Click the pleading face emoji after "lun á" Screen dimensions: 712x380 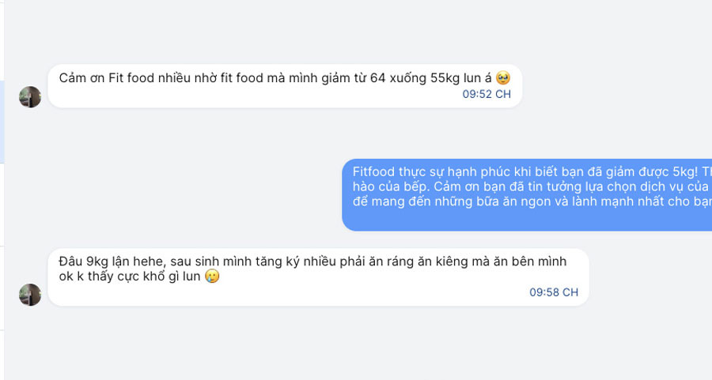(x=503, y=78)
